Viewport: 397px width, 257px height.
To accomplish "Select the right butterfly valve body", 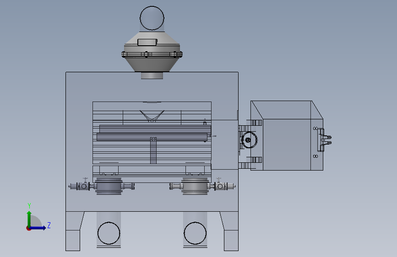I will pos(195,186).
